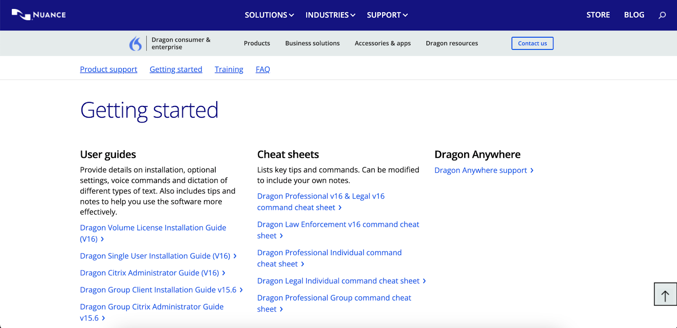677x328 pixels.
Task: Expand the Industries dropdown menu
Action: 330,15
